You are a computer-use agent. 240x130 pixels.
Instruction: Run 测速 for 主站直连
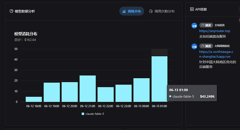tap(206, 25)
